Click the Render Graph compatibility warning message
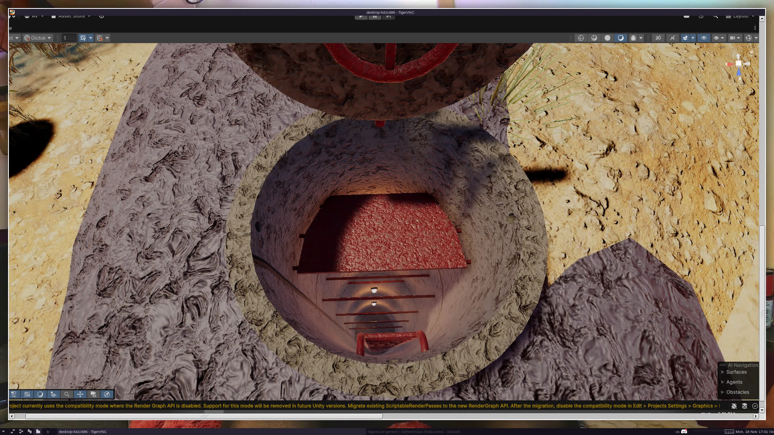The image size is (774, 435). 363,406
